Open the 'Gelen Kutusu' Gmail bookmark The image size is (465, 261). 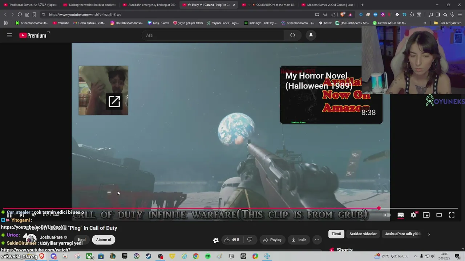(x=89, y=23)
